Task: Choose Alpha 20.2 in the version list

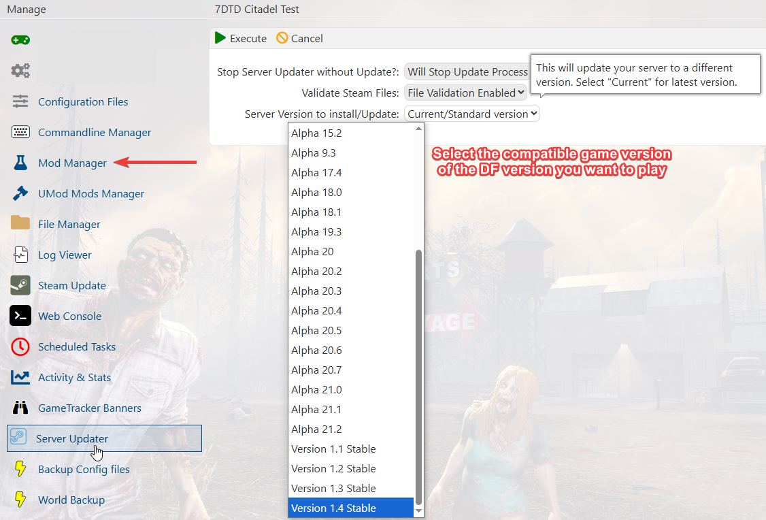Action: (x=351, y=272)
